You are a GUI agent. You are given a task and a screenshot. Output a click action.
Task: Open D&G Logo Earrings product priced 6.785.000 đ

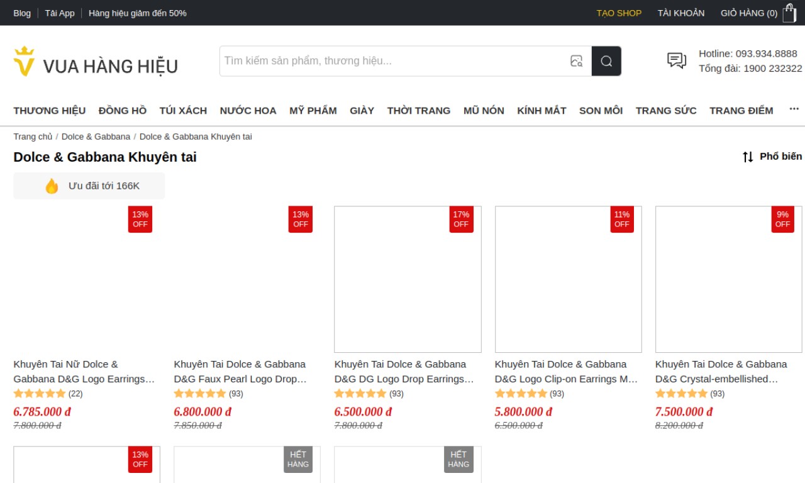click(x=87, y=279)
